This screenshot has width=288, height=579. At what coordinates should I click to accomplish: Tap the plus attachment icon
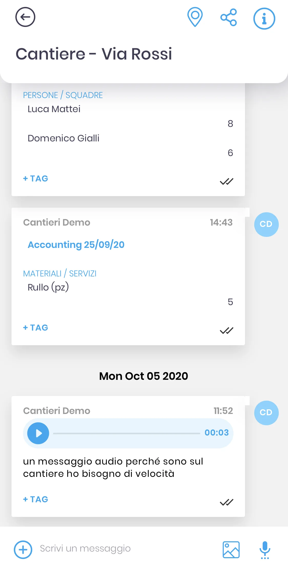tap(23, 549)
